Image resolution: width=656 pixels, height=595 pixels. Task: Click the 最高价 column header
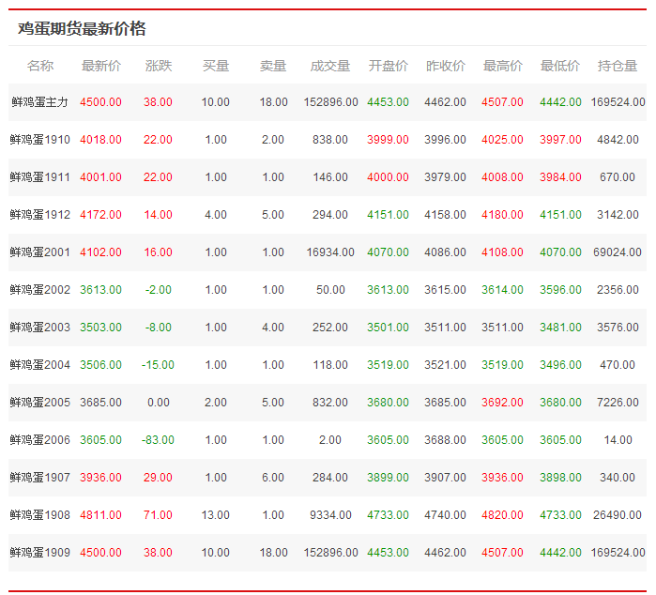[x=502, y=66]
